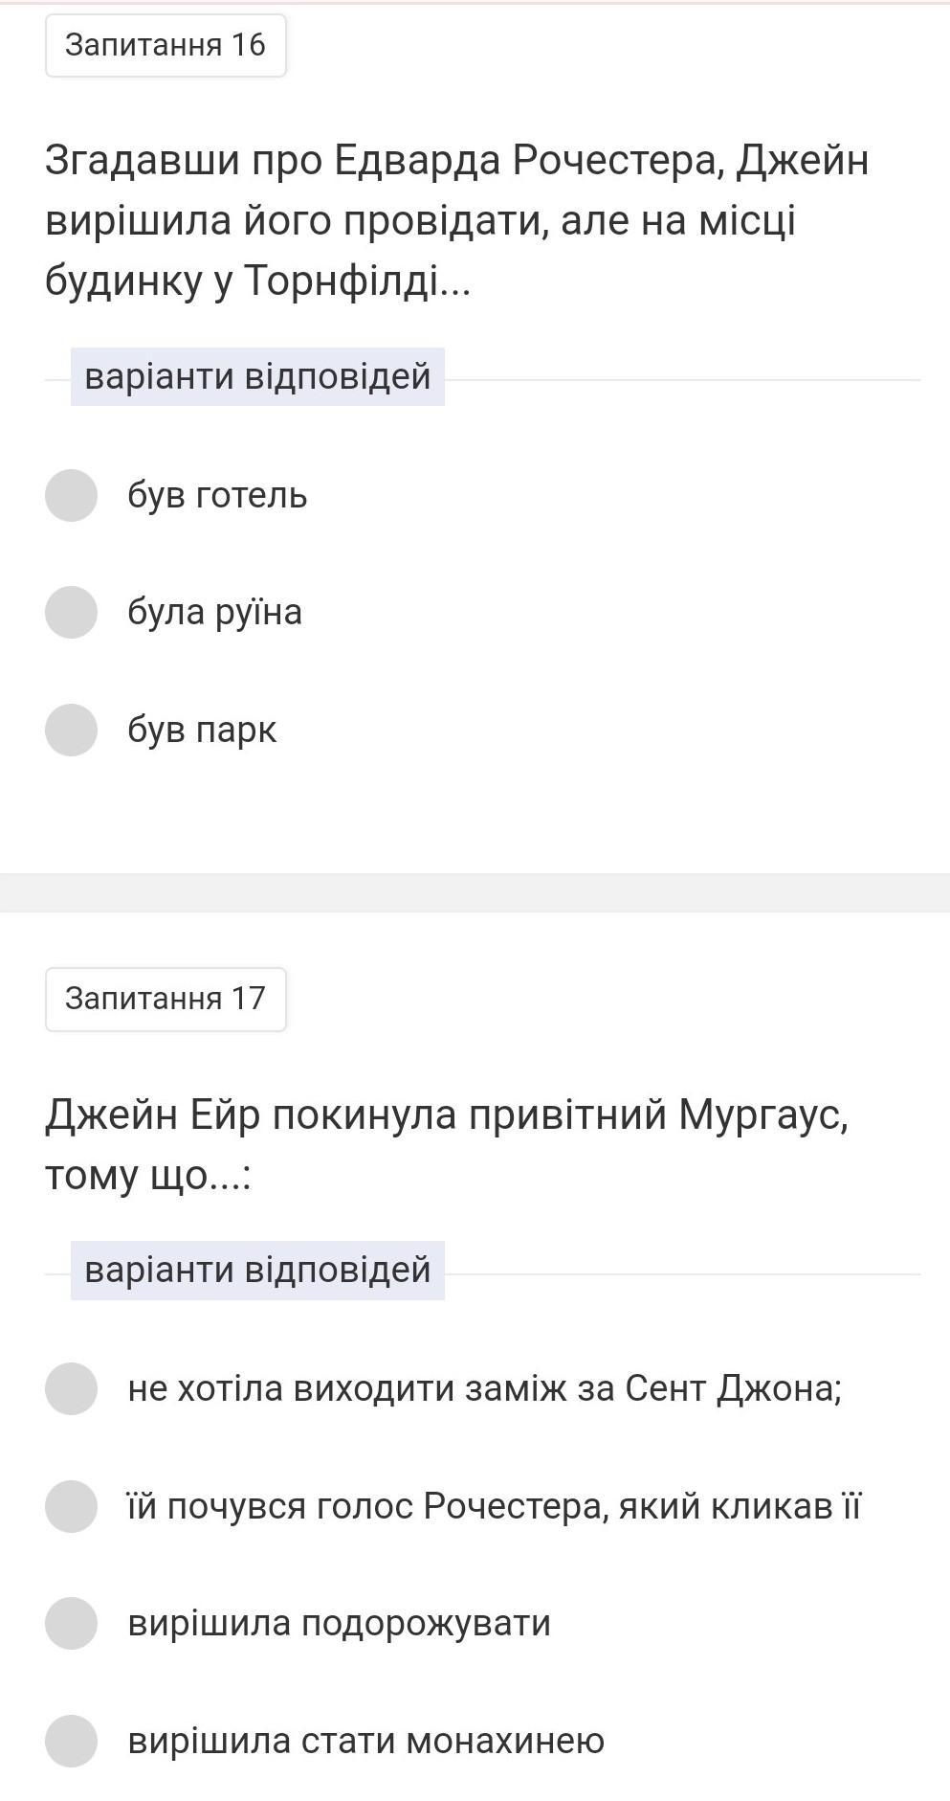Click the text 'не хотіла виходити заміж за Сент Джона'

[x=484, y=1388]
